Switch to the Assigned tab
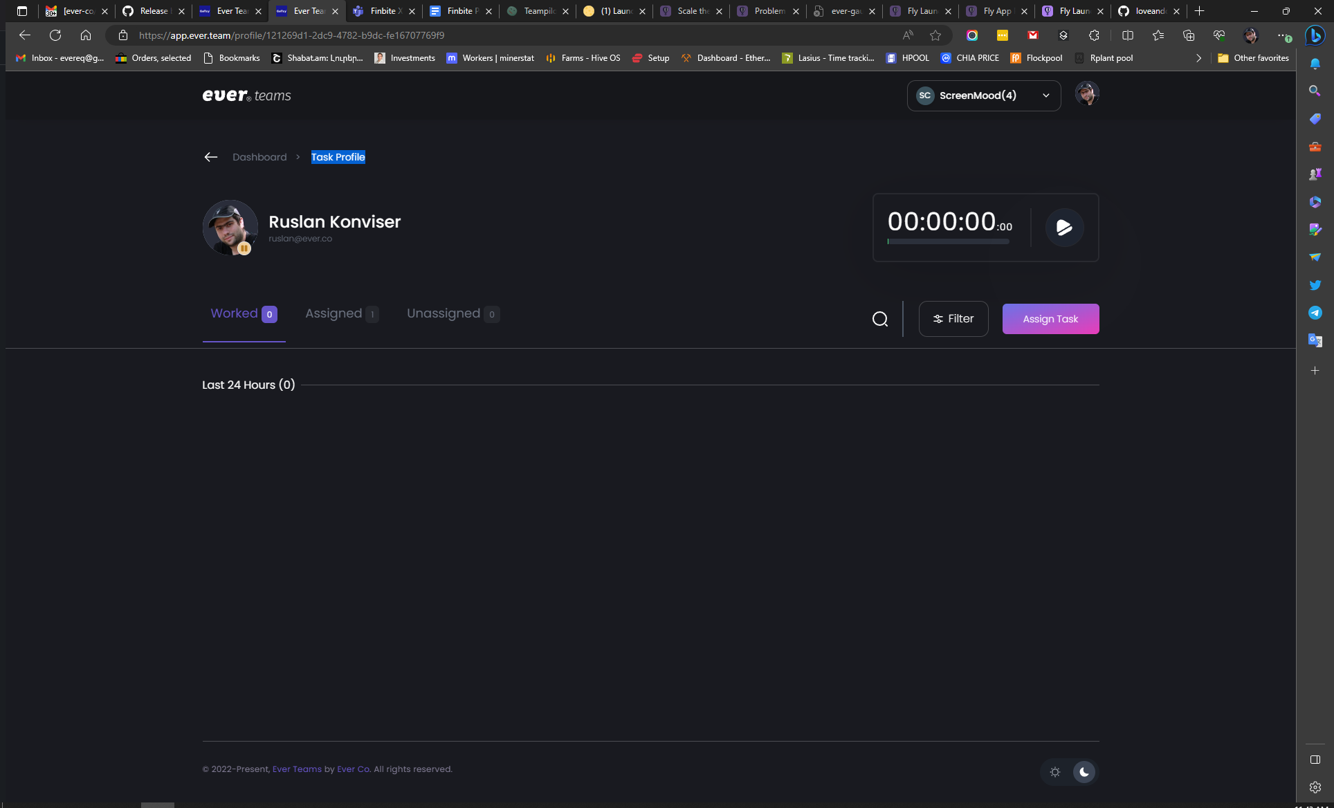 (x=334, y=313)
